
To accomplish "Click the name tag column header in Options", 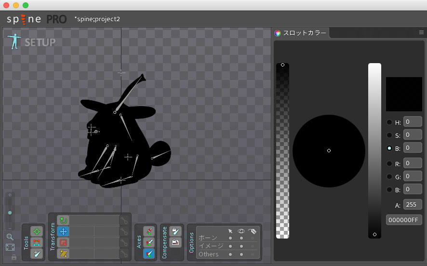I will click(x=252, y=231).
